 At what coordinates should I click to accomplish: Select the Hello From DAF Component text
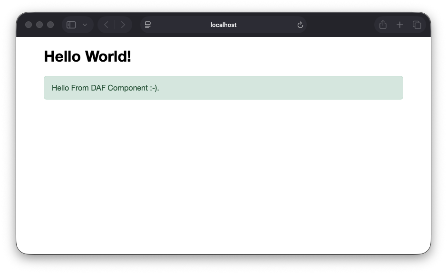coord(105,88)
